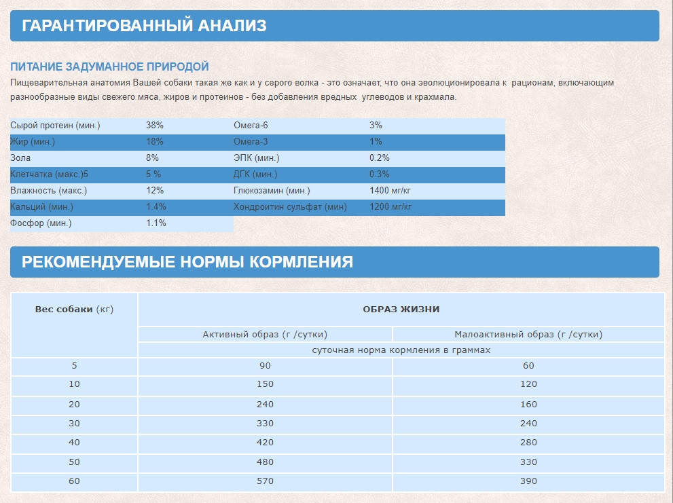
Task: Select the Сырой протеин (мин.) label
Action: click(x=55, y=126)
